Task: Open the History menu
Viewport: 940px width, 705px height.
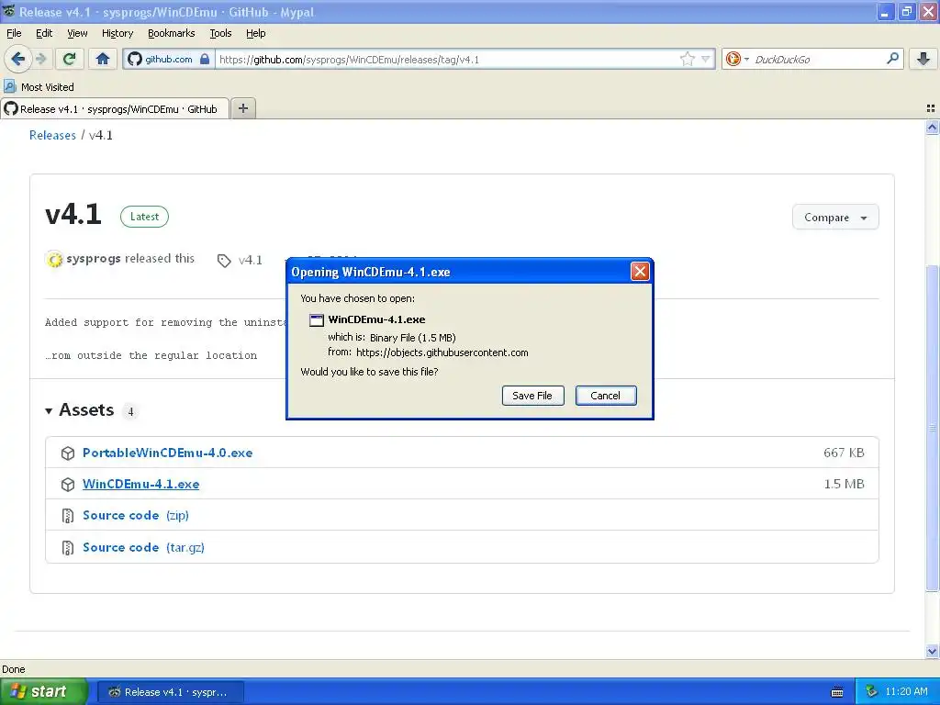Action: tap(117, 33)
